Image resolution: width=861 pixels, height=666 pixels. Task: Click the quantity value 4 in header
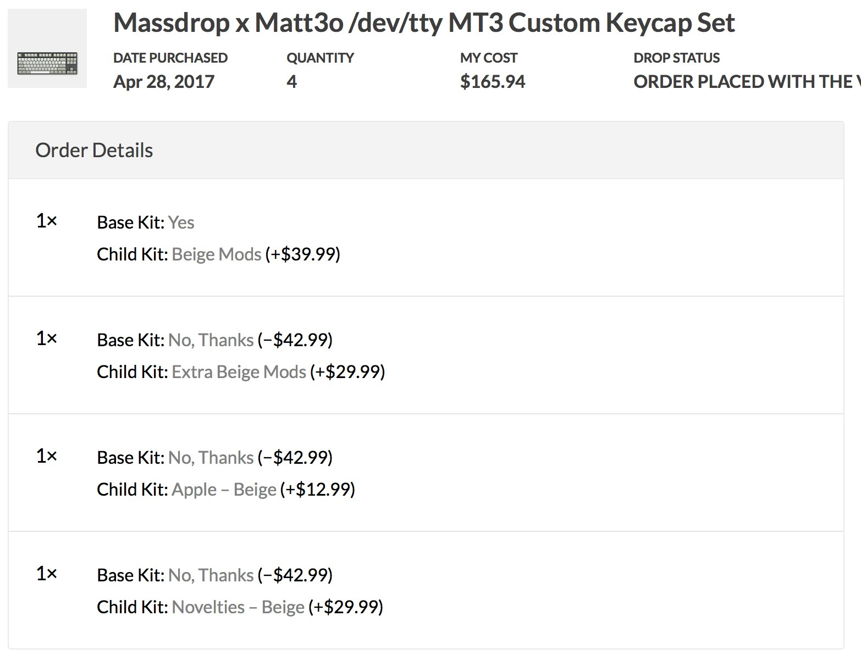pyautogui.click(x=291, y=82)
